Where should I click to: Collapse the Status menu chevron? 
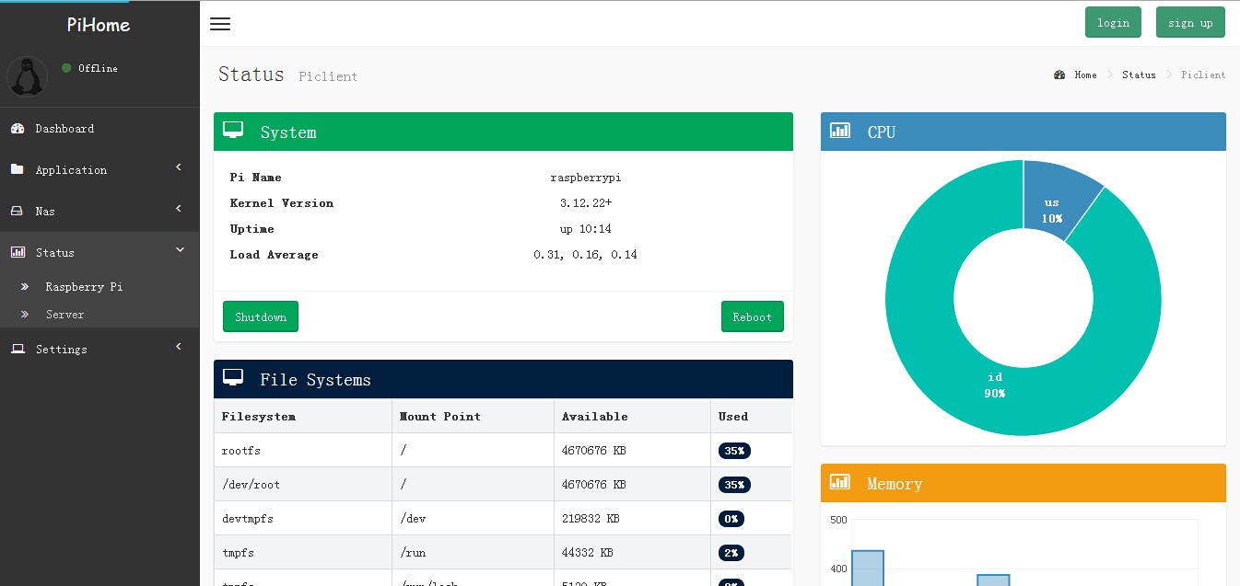tap(180, 250)
